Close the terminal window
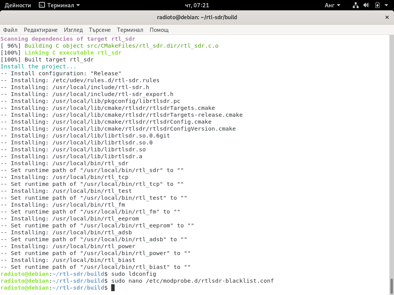Viewport: 394px width, 295px height. (x=387, y=17)
